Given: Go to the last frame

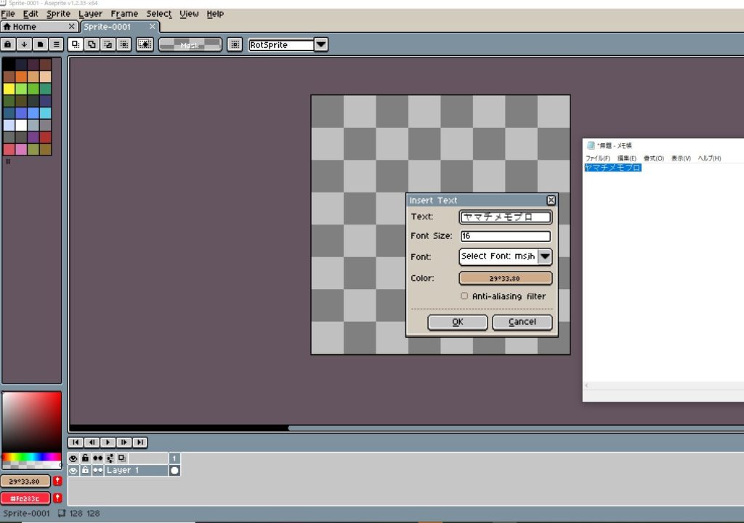Looking at the screenshot, I should (x=139, y=442).
